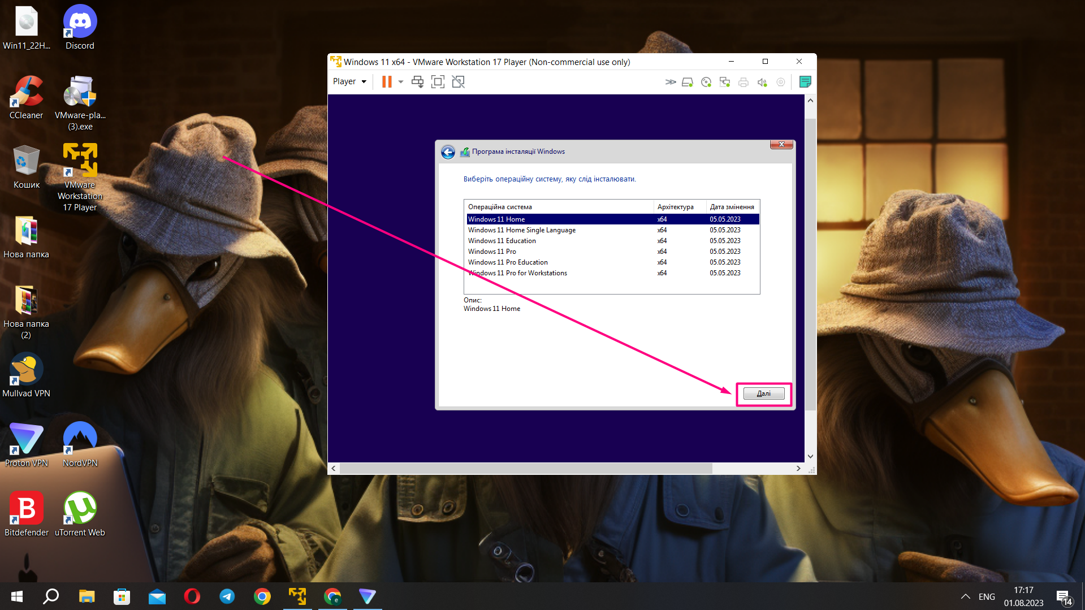Open the CD/DVD drive device icon

706,82
